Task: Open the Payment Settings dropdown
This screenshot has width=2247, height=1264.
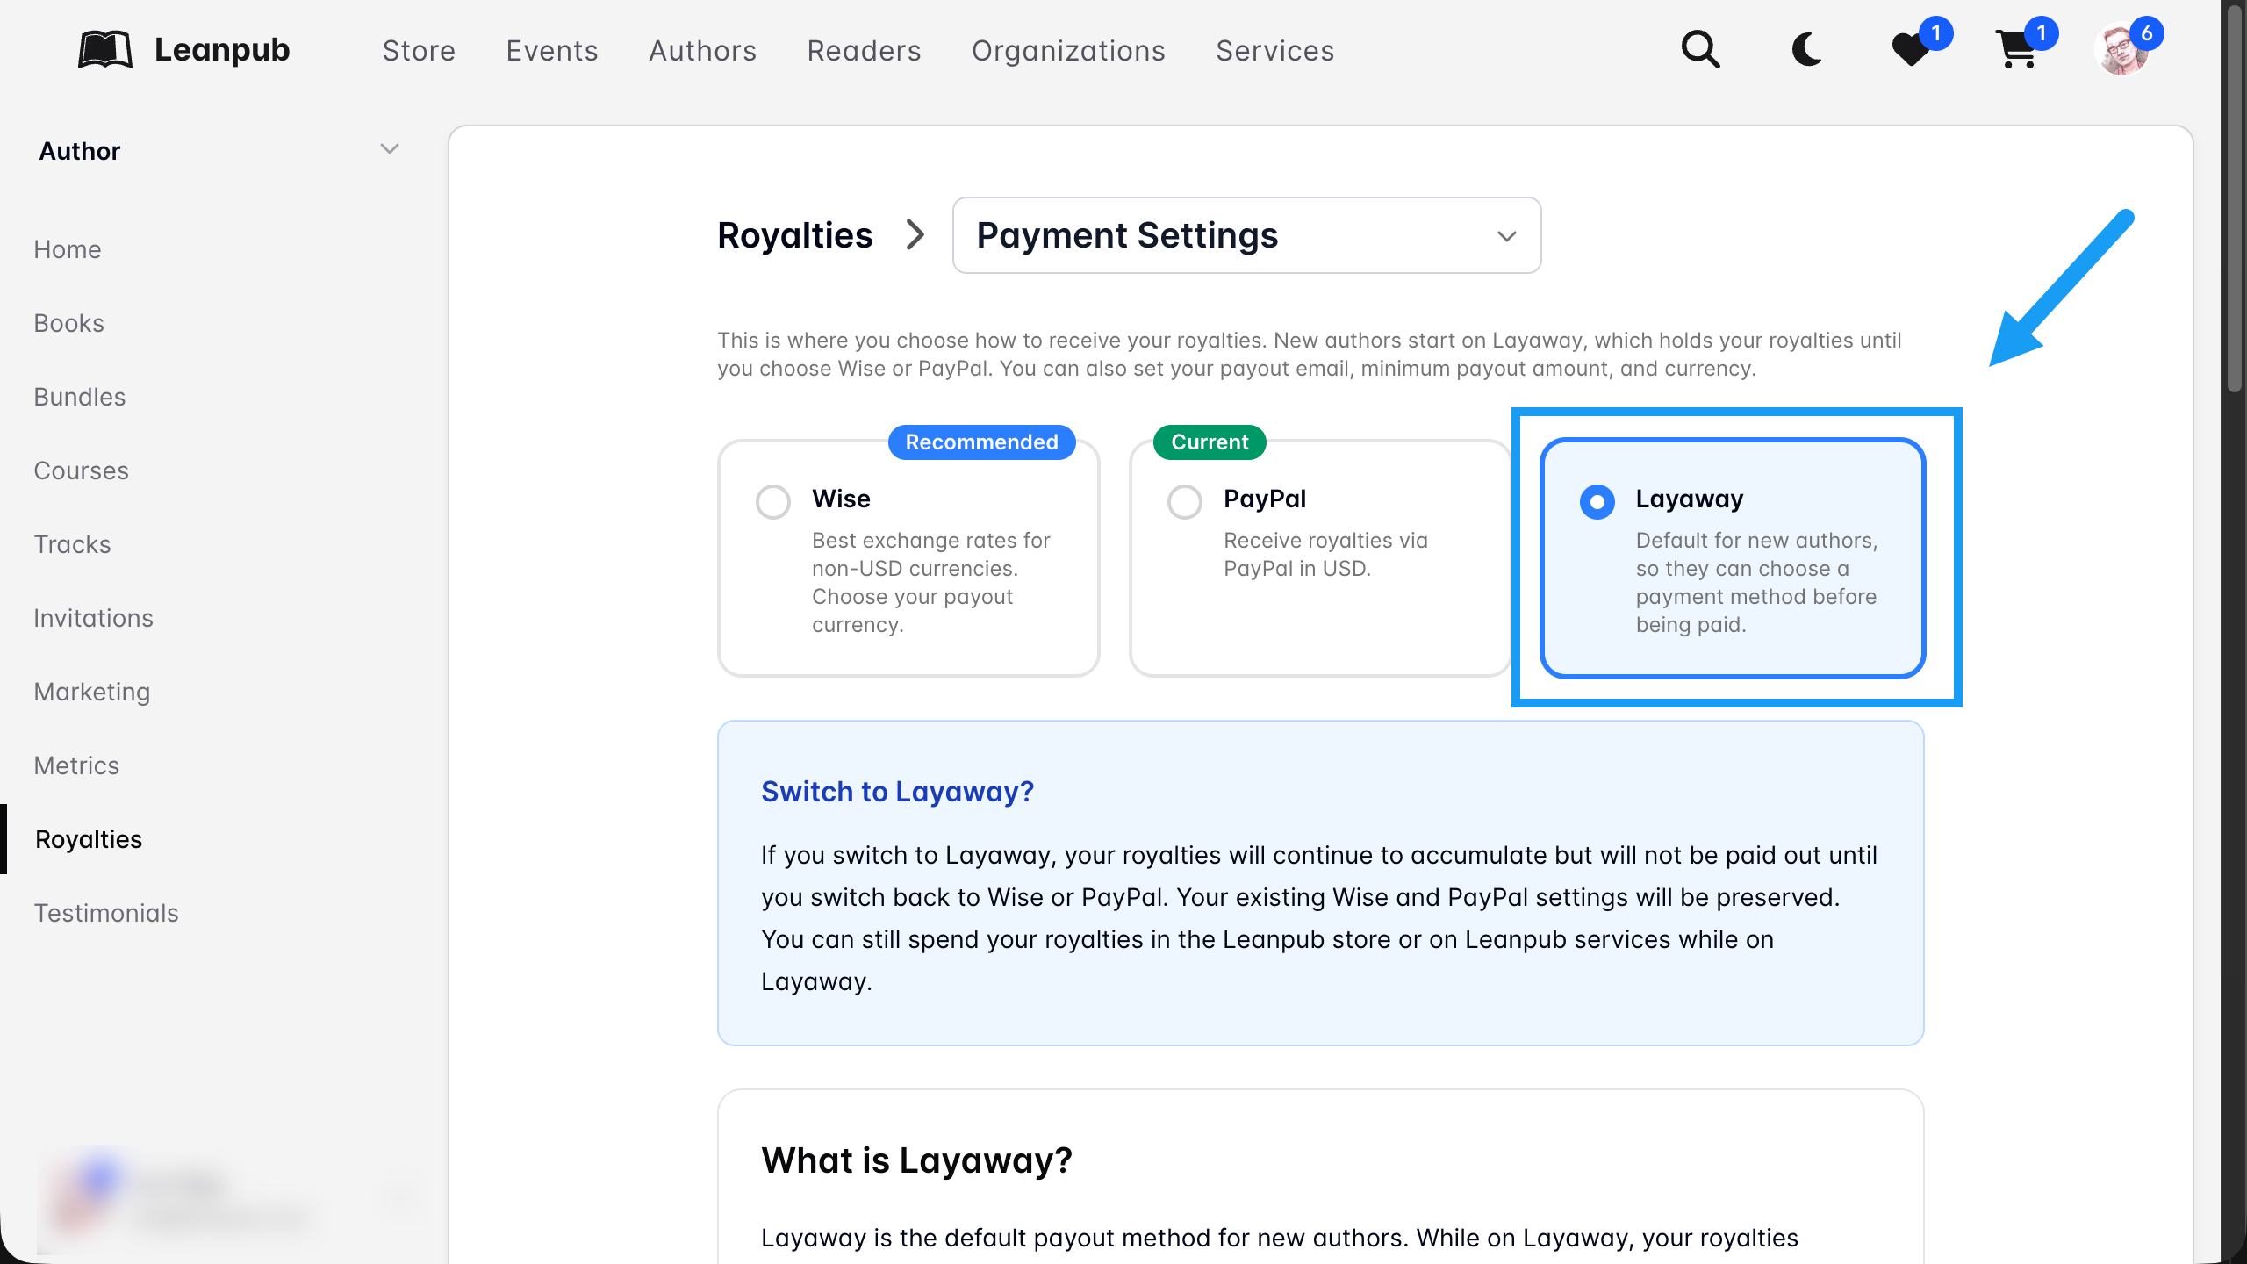Action: pyautogui.click(x=1246, y=235)
